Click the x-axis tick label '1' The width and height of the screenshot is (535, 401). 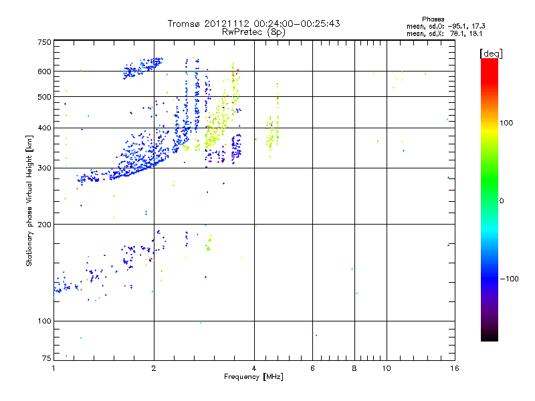coord(53,368)
